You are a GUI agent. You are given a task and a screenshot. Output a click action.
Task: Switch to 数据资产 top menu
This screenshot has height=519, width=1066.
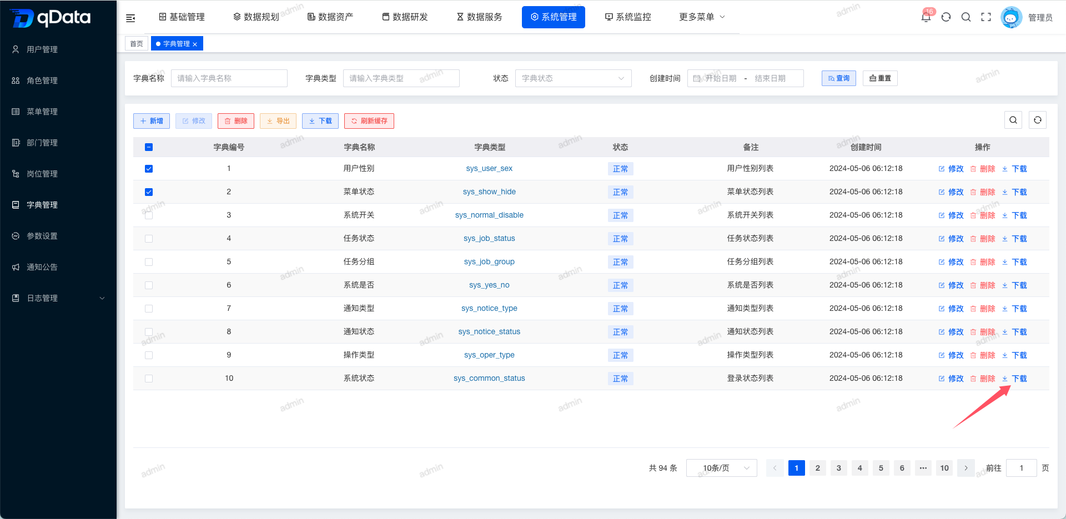pyautogui.click(x=330, y=17)
